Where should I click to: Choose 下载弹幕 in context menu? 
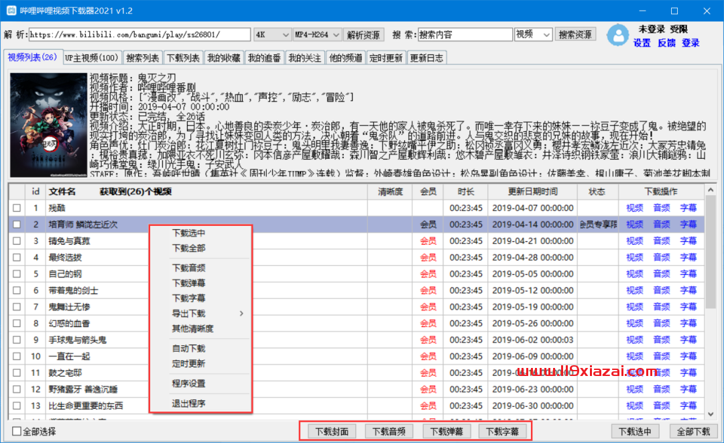(x=188, y=283)
